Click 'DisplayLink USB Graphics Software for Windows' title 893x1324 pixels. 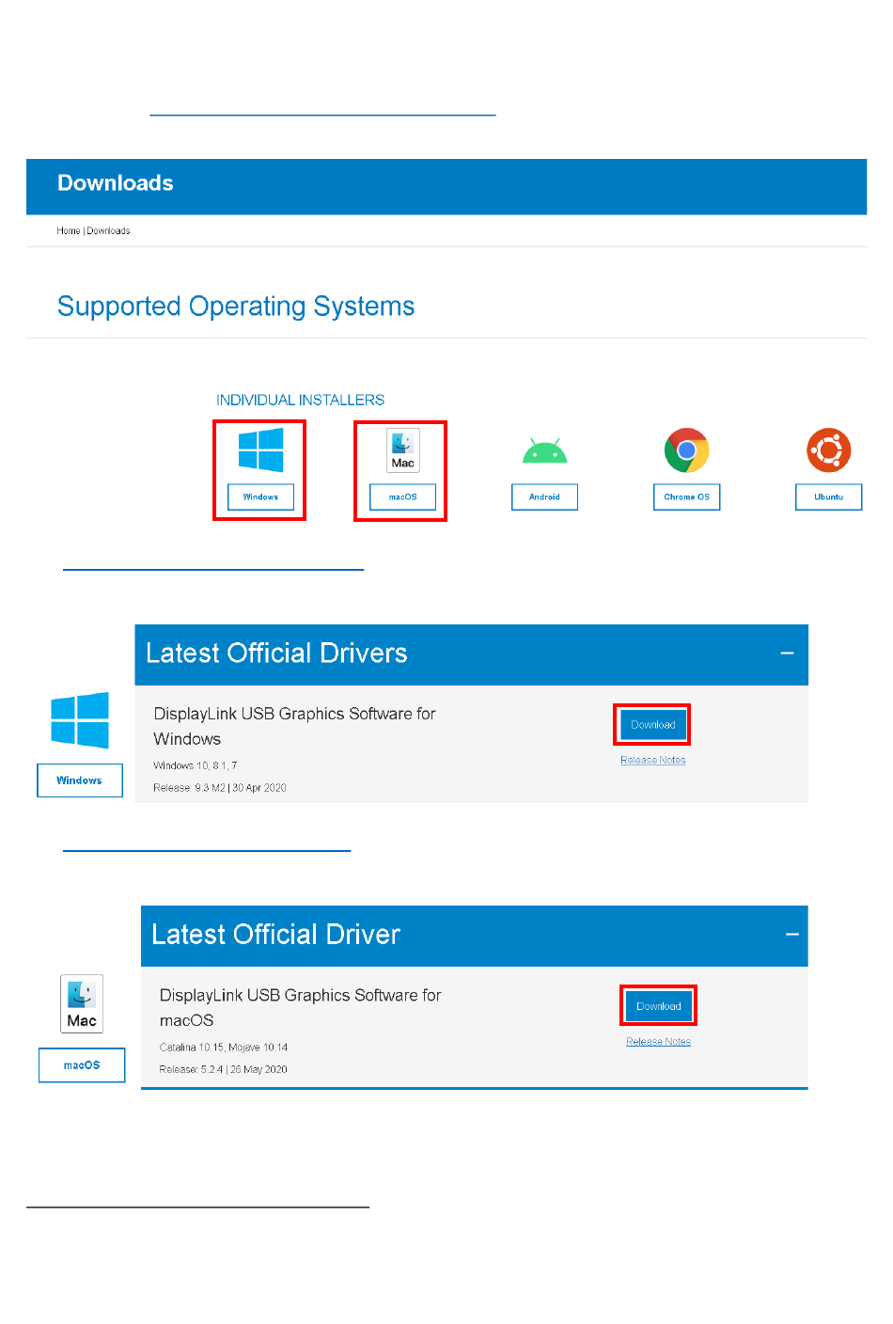click(295, 726)
